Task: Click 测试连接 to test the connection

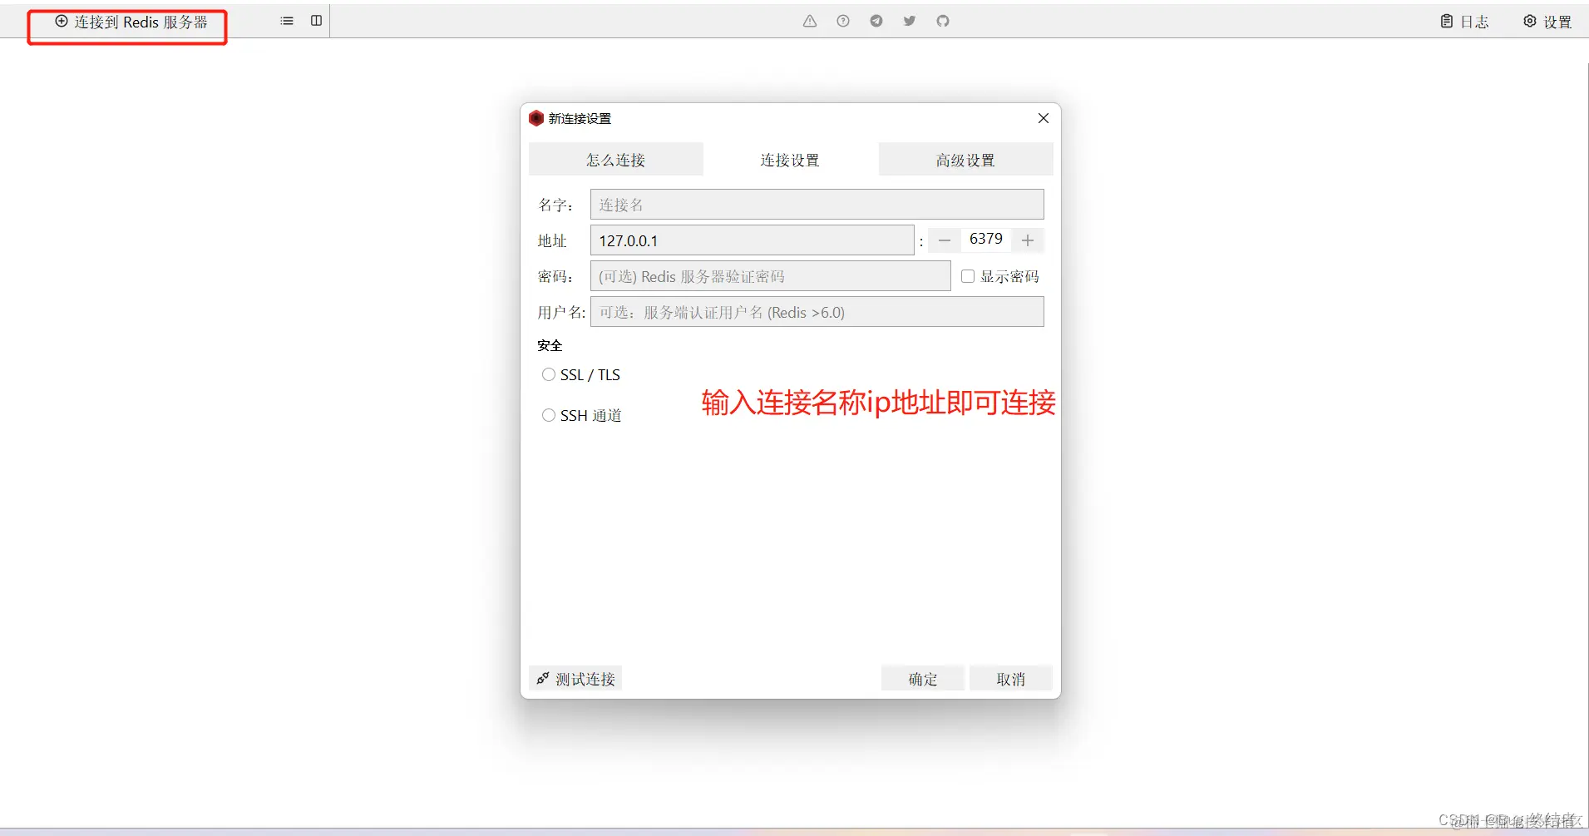Action: pos(575,678)
